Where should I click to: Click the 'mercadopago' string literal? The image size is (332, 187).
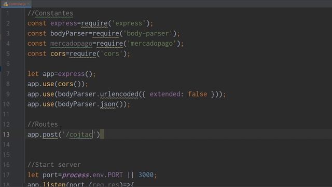coord(152,44)
